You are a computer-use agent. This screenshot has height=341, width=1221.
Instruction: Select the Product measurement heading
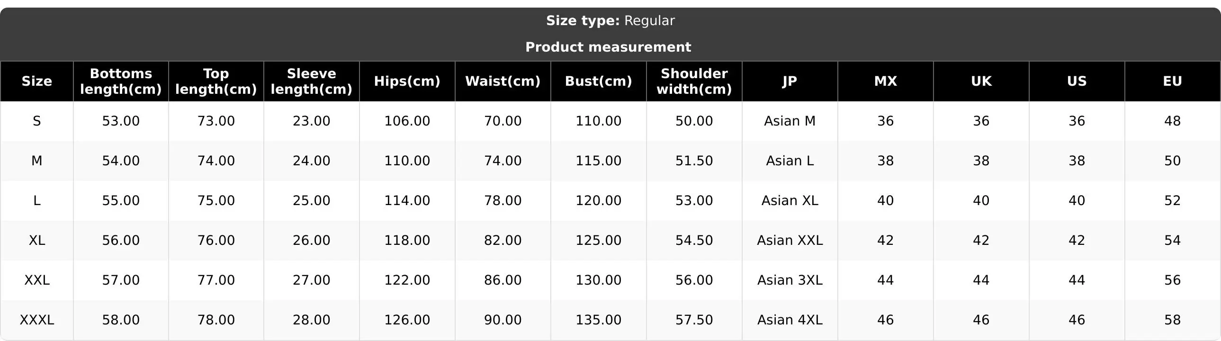click(x=609, y=47)
